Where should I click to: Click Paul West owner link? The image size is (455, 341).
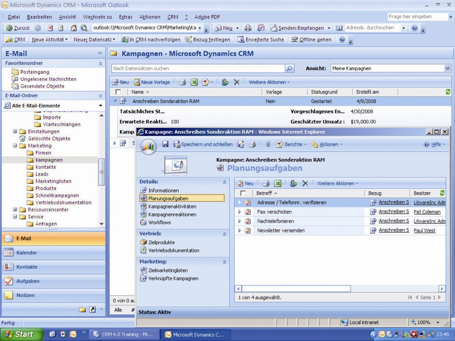pyautogui.click(x=425, y=231)
